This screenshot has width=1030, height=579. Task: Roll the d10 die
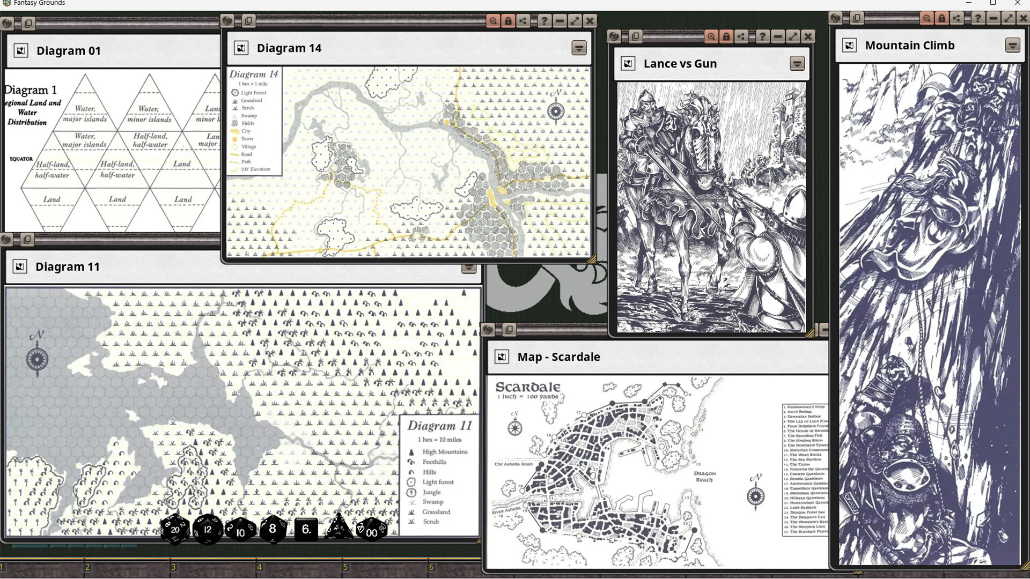[x=240, y=532]
